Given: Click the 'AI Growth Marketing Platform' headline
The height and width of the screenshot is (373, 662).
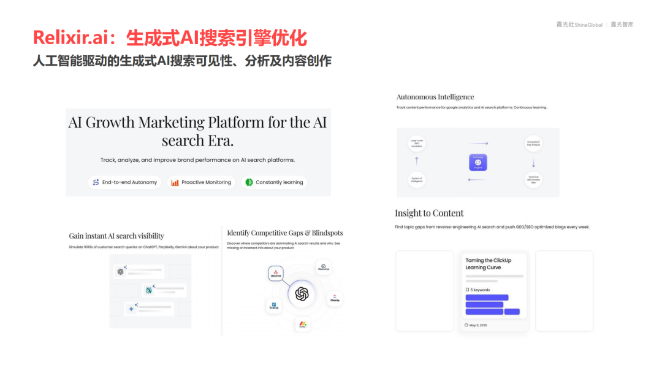Looking at the screenshot, I should (197, 131).
